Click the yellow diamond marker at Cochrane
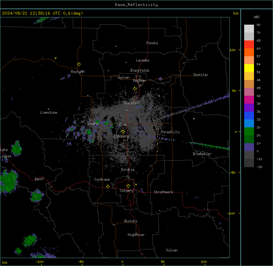This screenshot has height=266, width=273. point(108,186)
